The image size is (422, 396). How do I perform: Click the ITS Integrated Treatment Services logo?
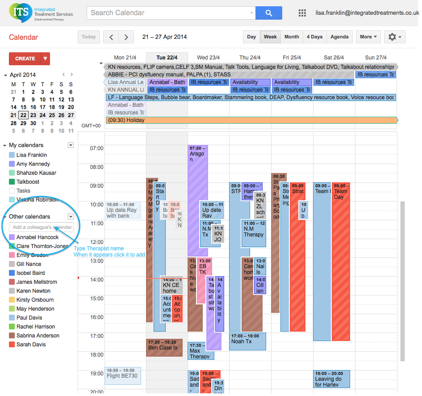(41, 12)
